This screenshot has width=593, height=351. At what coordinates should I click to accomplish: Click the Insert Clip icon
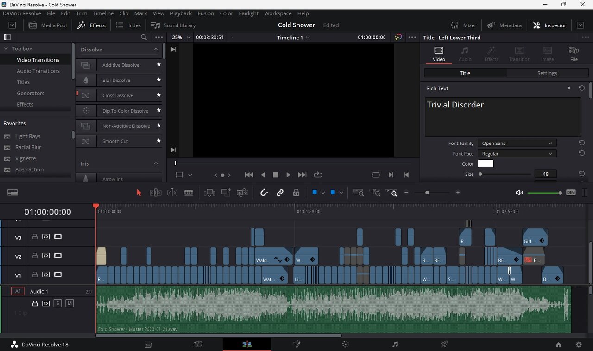[x=209, y=193]
